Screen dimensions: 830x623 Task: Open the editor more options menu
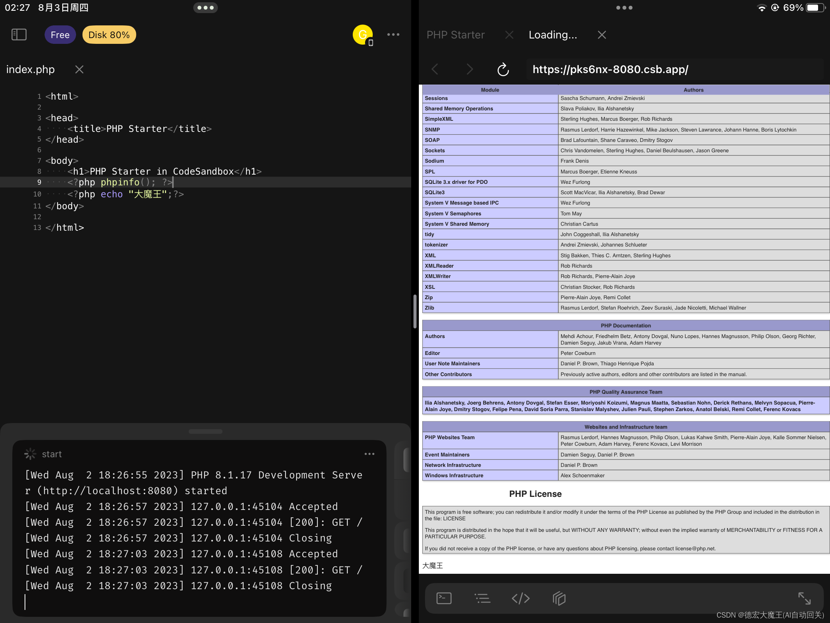(x=393, y=35)
